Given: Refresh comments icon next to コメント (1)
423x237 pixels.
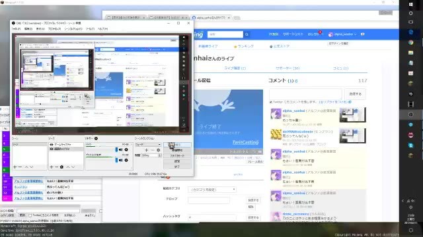Looking at the screenshot, I should point(296,81).
